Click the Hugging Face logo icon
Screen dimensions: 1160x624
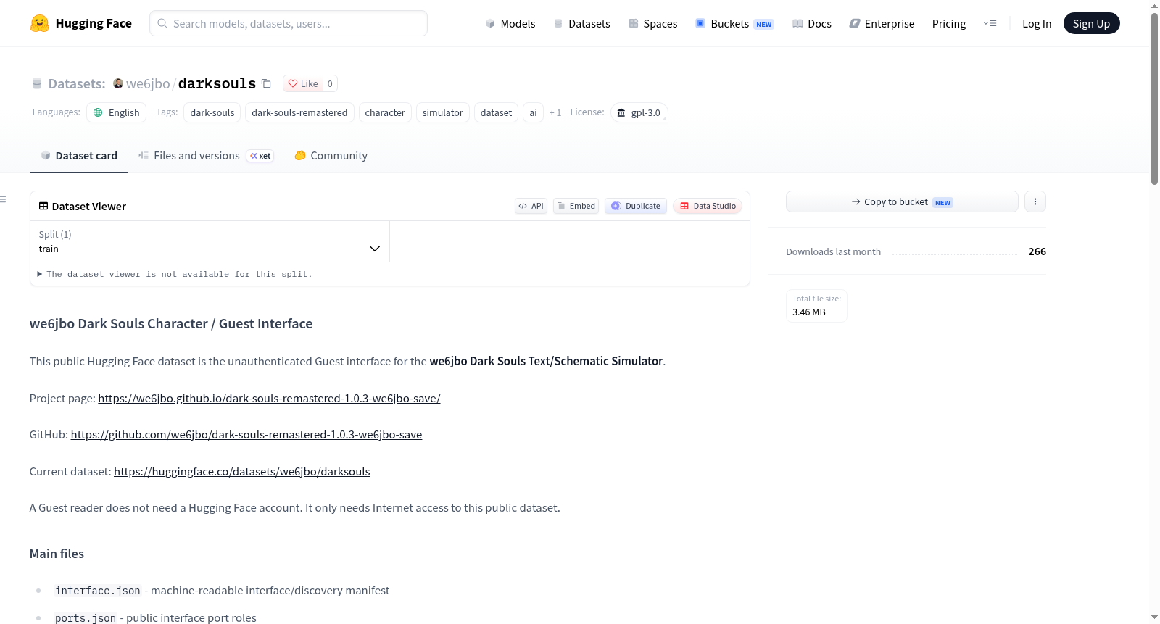click(40, 23)
